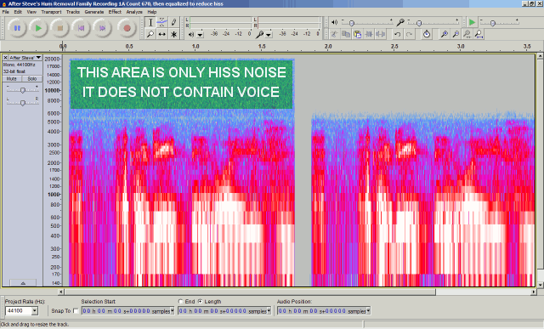Click the track pan L/R slider
Screen dimensions: 544x329
[23, 102]
